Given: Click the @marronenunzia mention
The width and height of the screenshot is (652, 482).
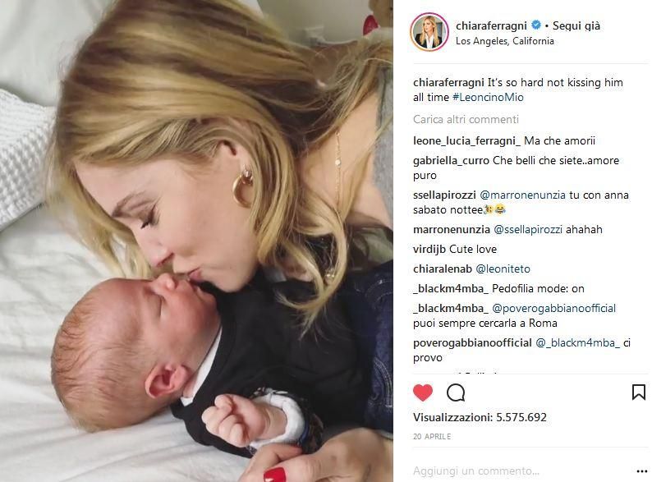Looking at the screenshot, I should click(x=522, y=195).
